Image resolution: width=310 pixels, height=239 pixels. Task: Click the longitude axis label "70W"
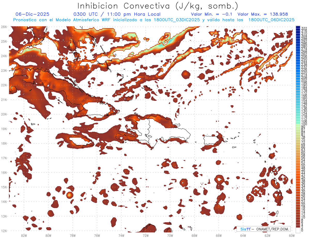[170, 235]
